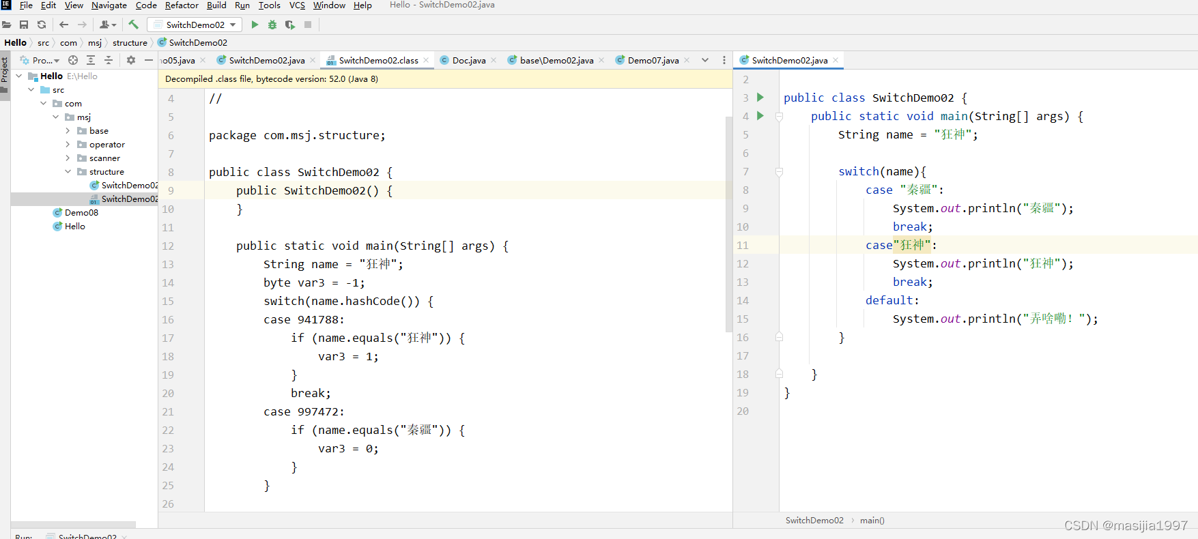Collapse the Hello project root node
This screenshot has height=539, width=1198.
[x=18, y=76]
